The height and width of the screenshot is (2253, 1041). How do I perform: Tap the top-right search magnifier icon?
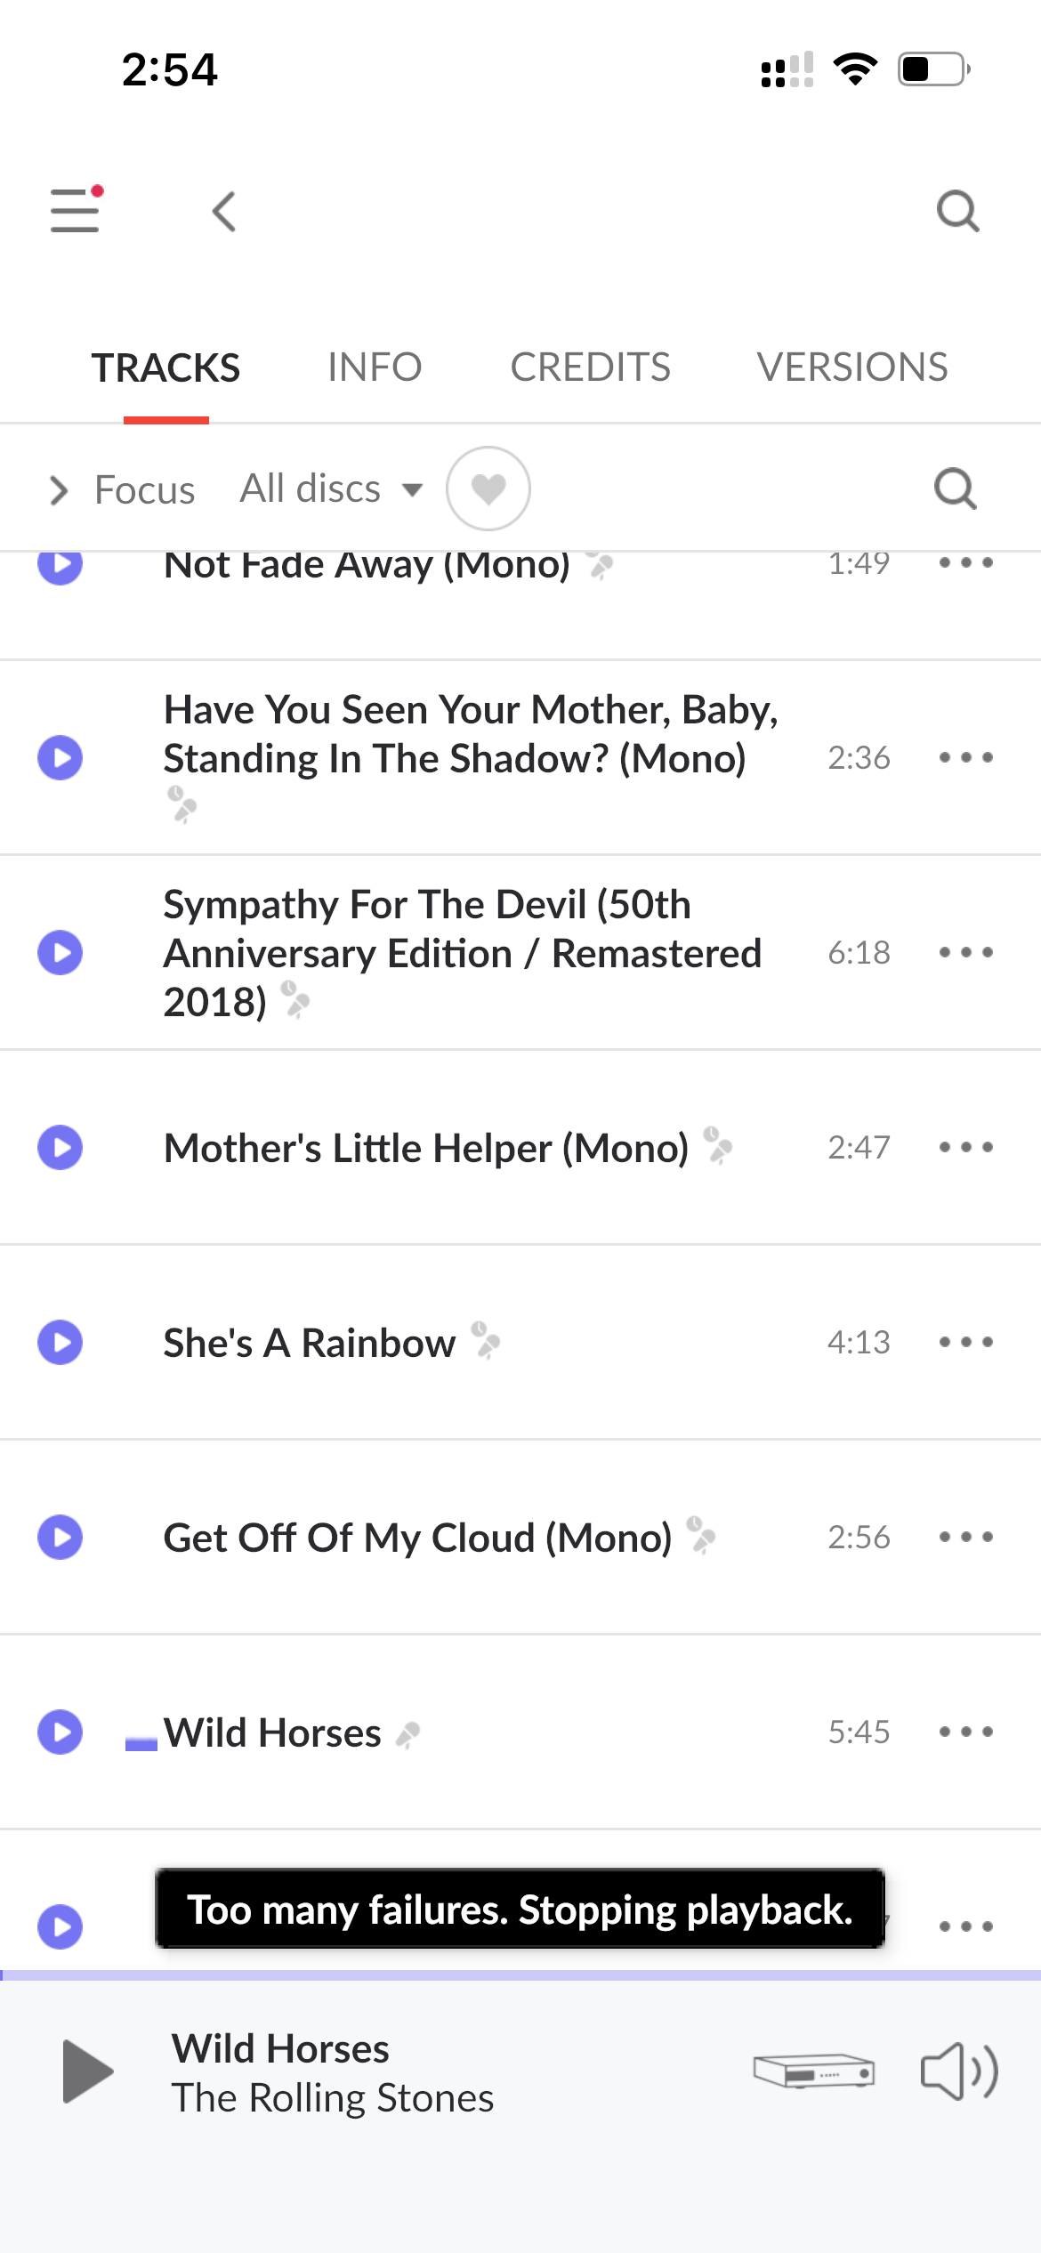click(957, 212)
